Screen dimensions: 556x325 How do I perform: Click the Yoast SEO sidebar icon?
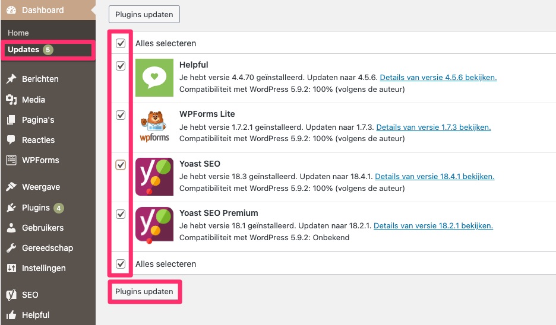11,295
